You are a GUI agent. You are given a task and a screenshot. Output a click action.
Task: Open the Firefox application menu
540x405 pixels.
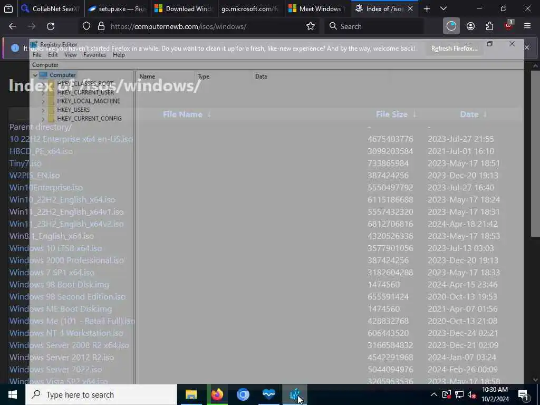click(527, 26)
